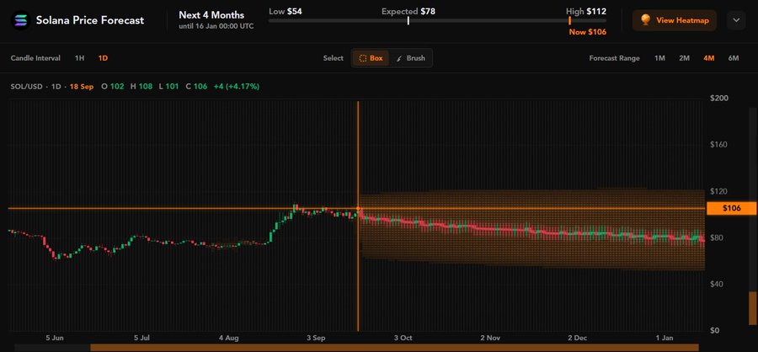The width and height of the screenshot is (758, 352).
Task: Set candle interval to 1D
Action: click(103, 58)
